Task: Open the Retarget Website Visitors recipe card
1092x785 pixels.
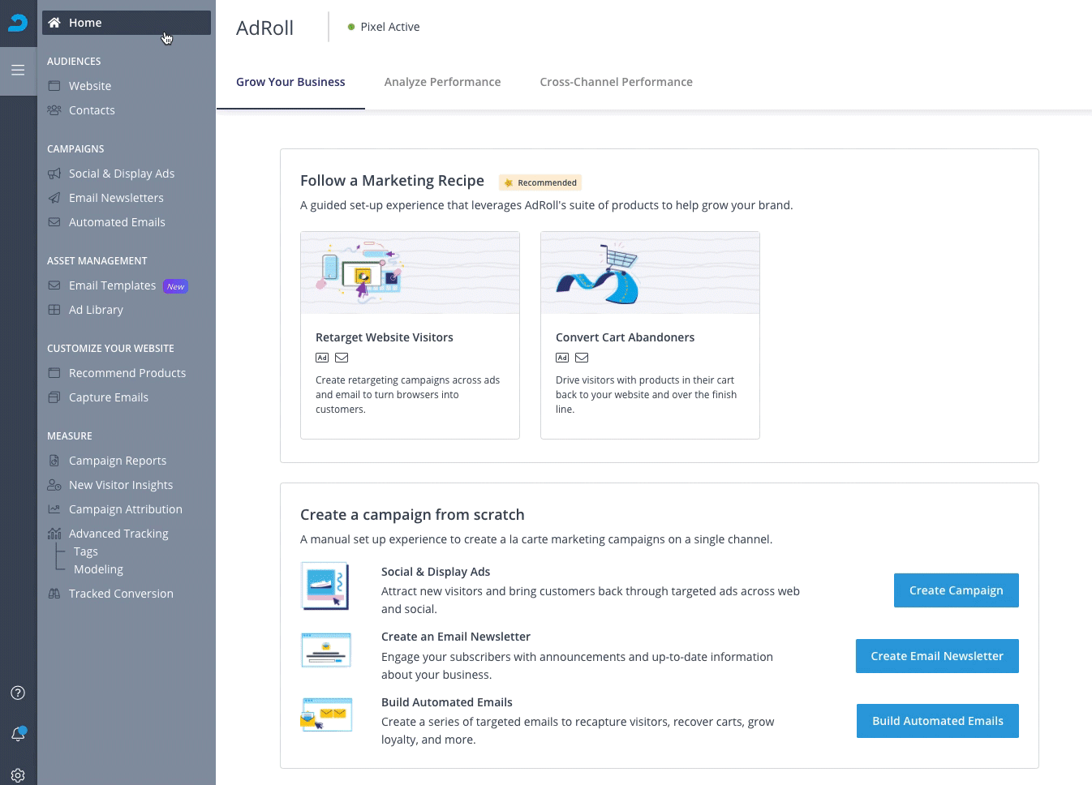Action: [x=410, y=336]
